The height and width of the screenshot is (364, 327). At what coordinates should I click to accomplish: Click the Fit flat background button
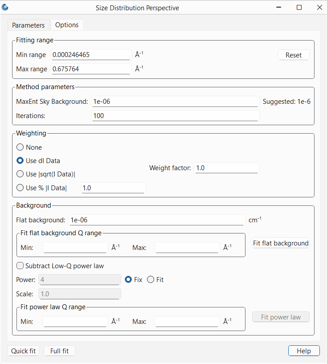281,243
